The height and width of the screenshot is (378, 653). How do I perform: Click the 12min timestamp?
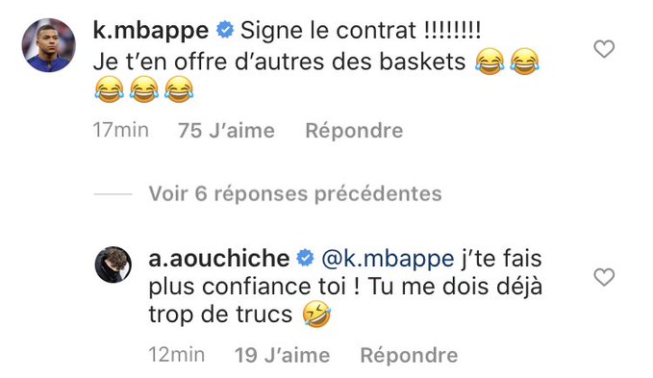(177, 355)
